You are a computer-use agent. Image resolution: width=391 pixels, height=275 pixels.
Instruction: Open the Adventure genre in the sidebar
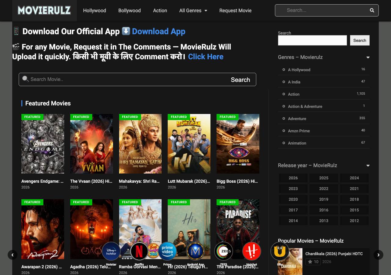pos(297,119)
